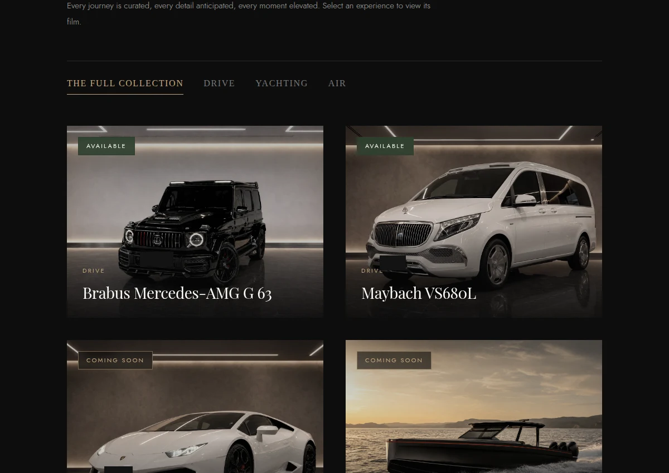
Task: Open the Brabus Mercedes-AMG G 63 card image
Action: (195, 221)
